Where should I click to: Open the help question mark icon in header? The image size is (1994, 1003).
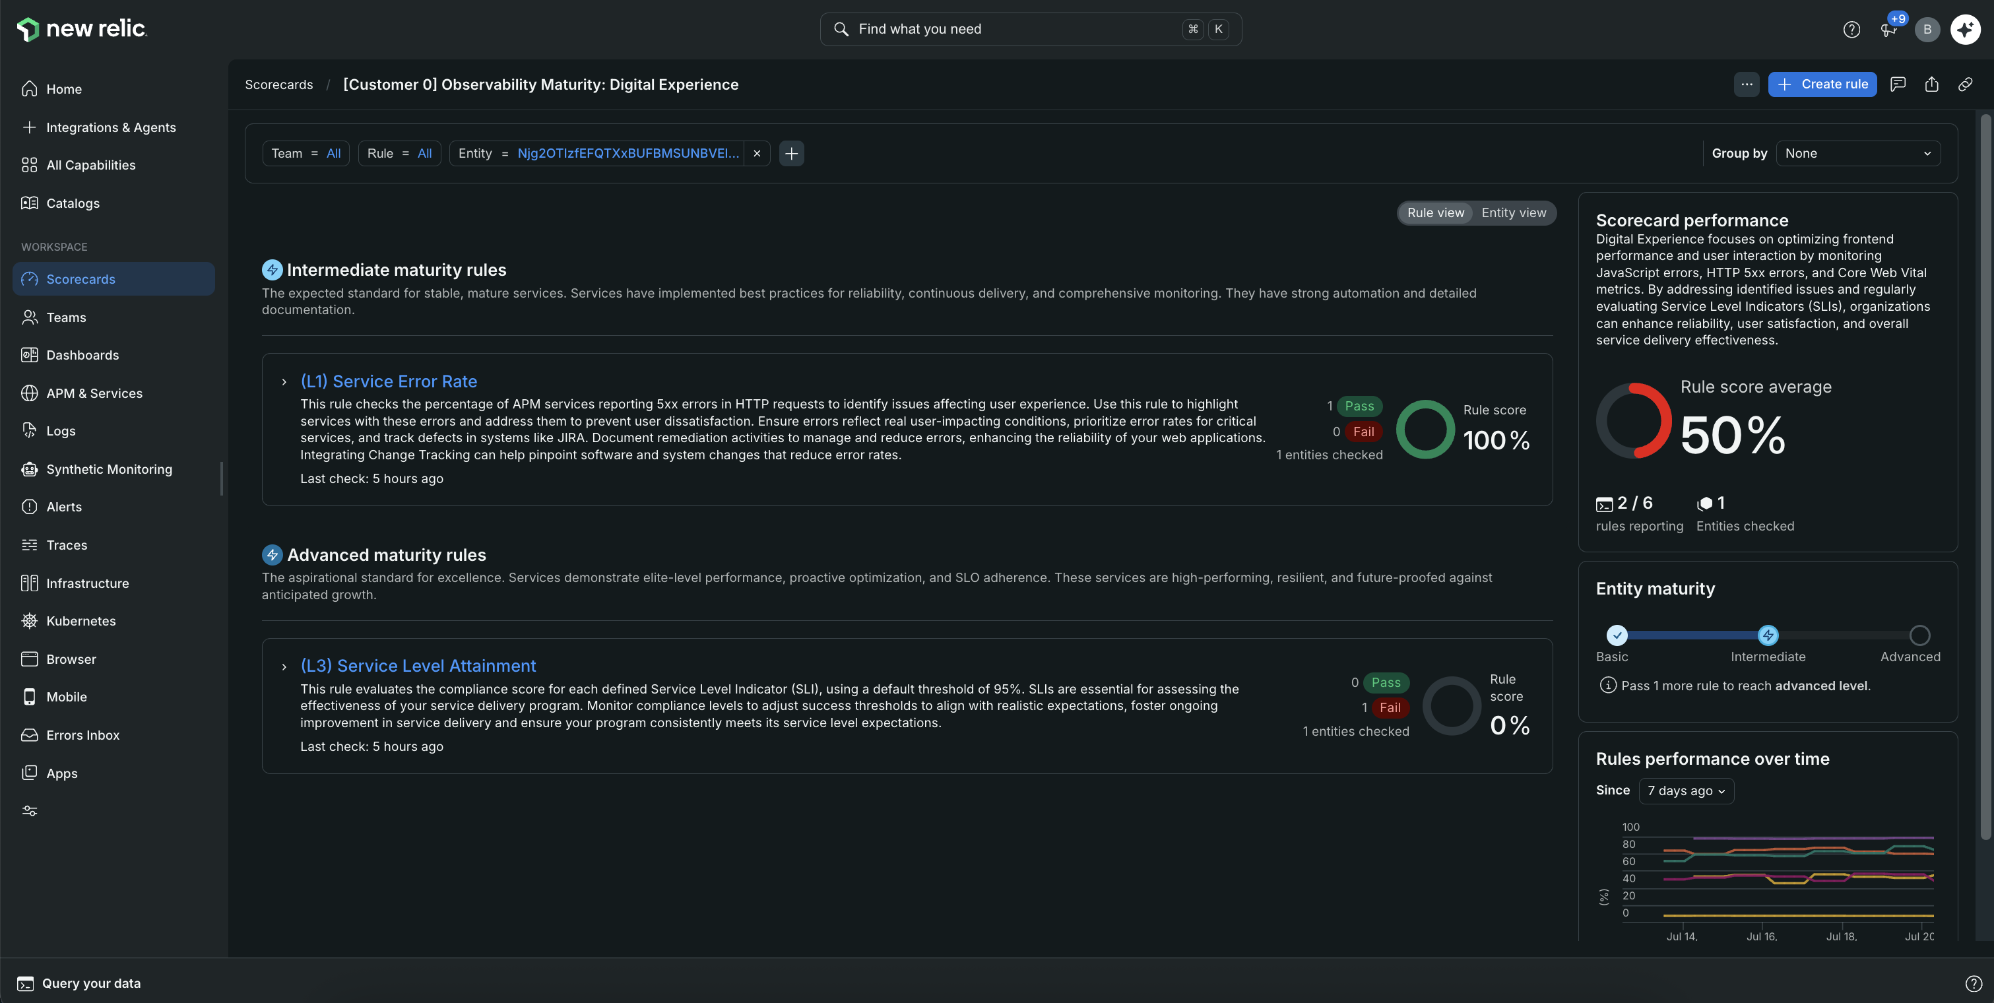pos(1851,30)
